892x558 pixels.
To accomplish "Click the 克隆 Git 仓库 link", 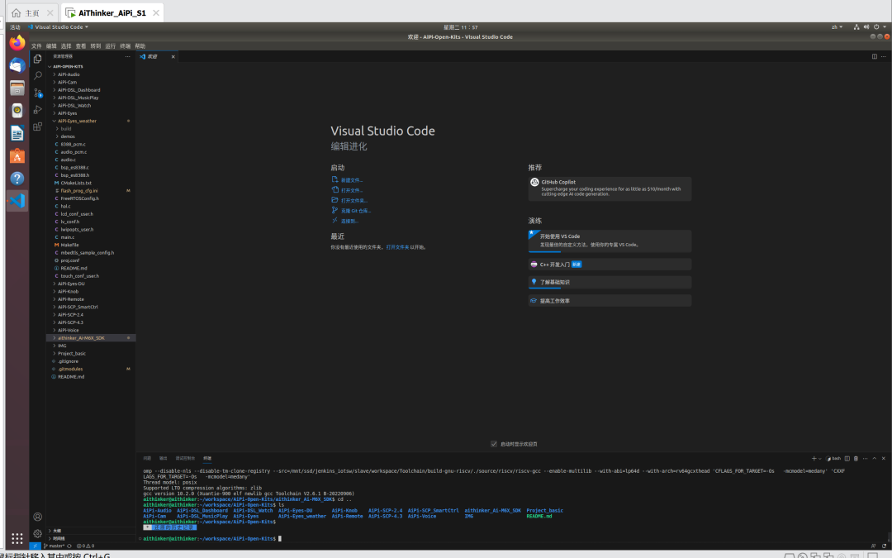I will pyautogui.click(x=355, y=211).
